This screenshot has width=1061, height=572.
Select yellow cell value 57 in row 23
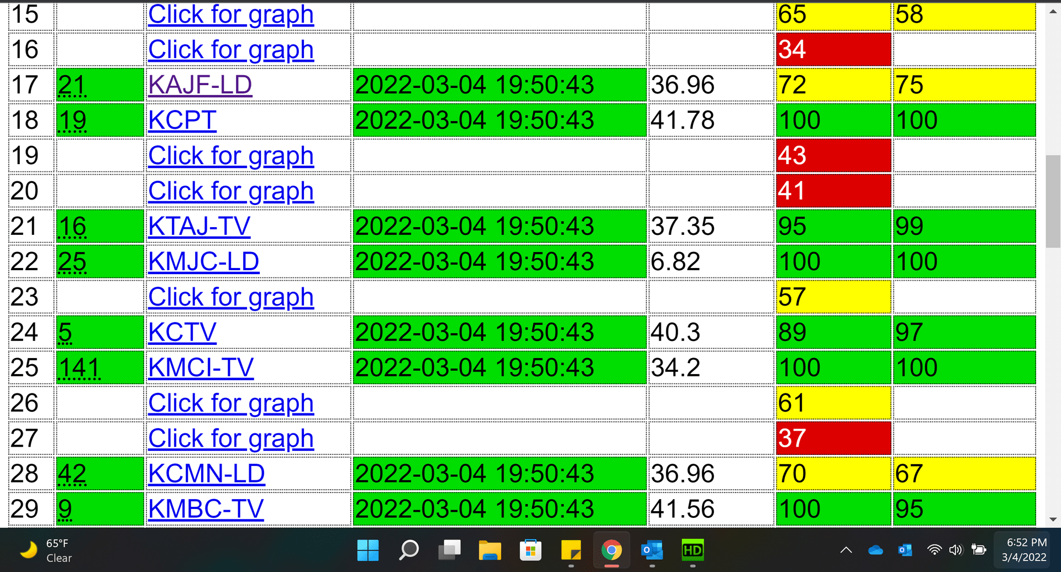pyautogui.click(x=833, y=297)
